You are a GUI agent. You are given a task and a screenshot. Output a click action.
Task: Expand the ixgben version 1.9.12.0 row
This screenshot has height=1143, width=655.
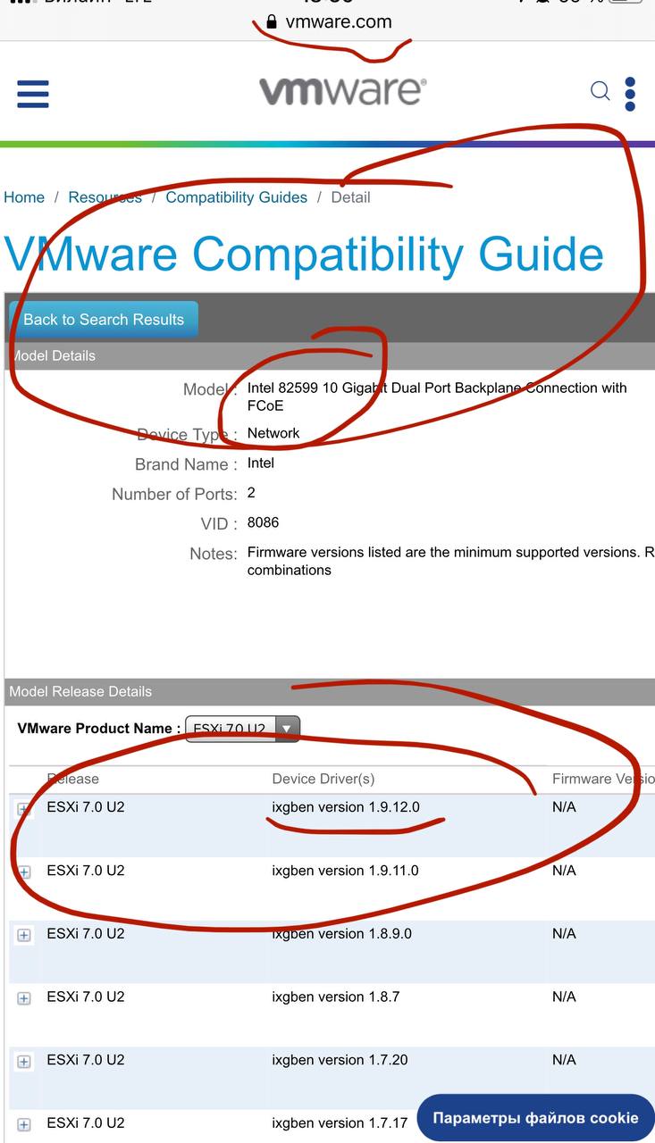tap(24, 809)
